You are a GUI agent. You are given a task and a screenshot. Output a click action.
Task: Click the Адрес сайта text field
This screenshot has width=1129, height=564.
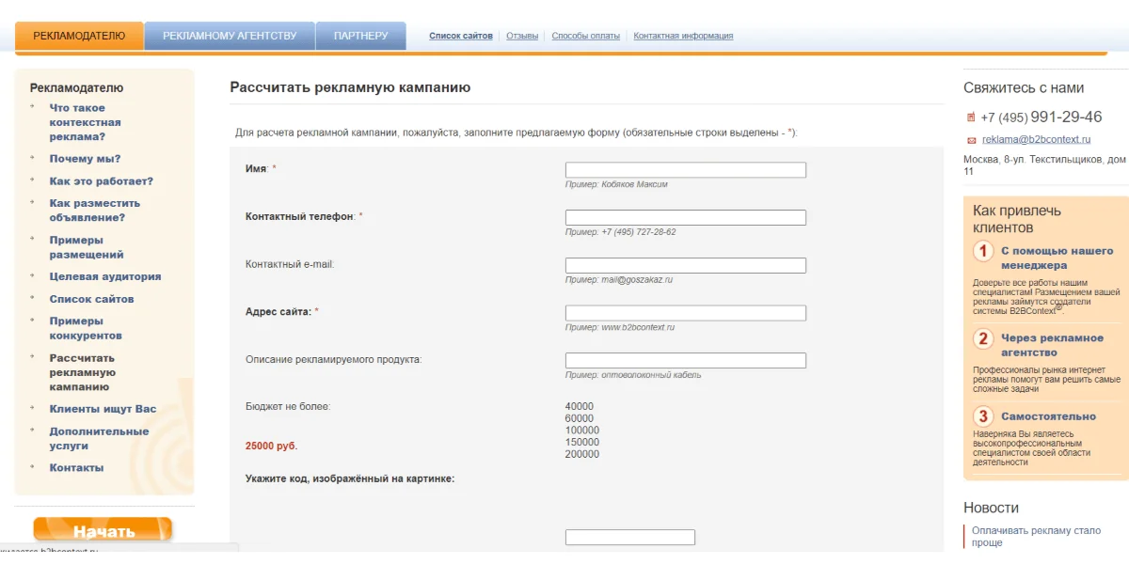coord(685,313)
